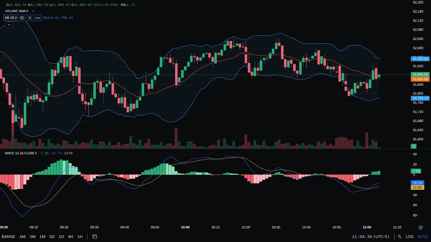
Task: Select the 61,780.14 lower band price label
Action: click(420, 98)
